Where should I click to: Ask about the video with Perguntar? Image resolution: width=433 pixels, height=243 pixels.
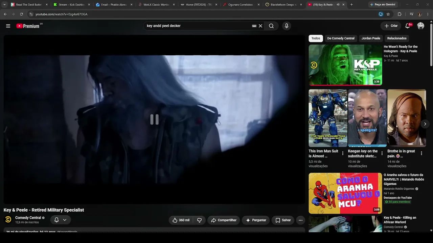[256, 220]
